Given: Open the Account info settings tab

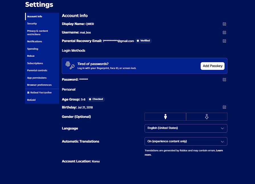Looking at the screenshot, I should pyautogui.click(x=42, y=16).
